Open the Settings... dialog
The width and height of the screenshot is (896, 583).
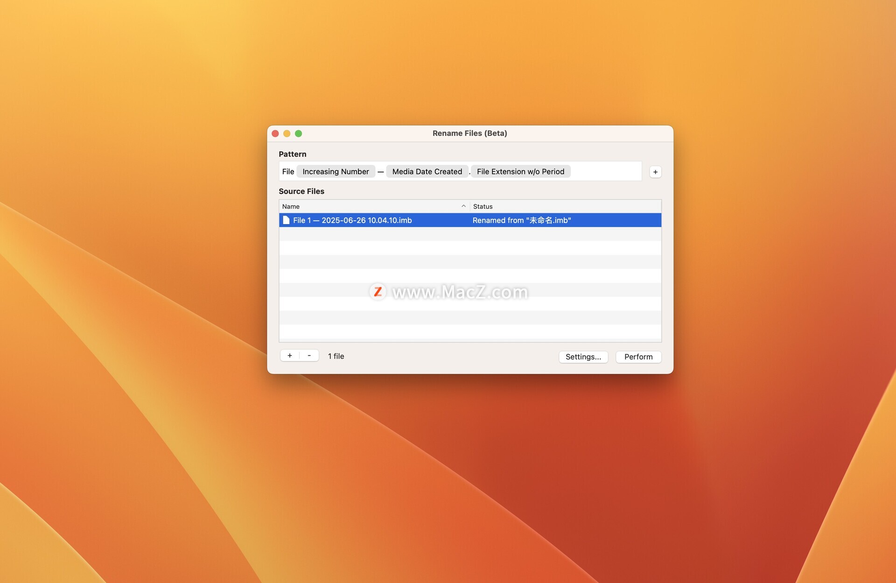click(583, 357)
